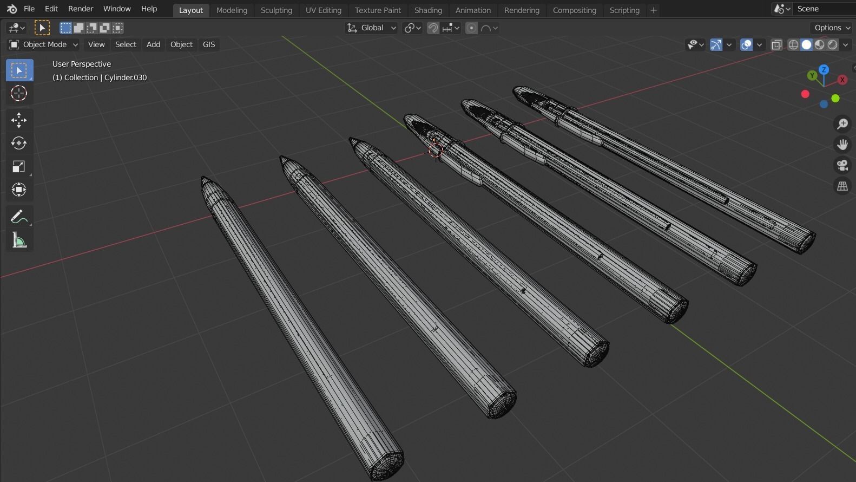The width and height of the screenshot is (856, 482).
Task: Open the File menu
Action: coord(29,9)
